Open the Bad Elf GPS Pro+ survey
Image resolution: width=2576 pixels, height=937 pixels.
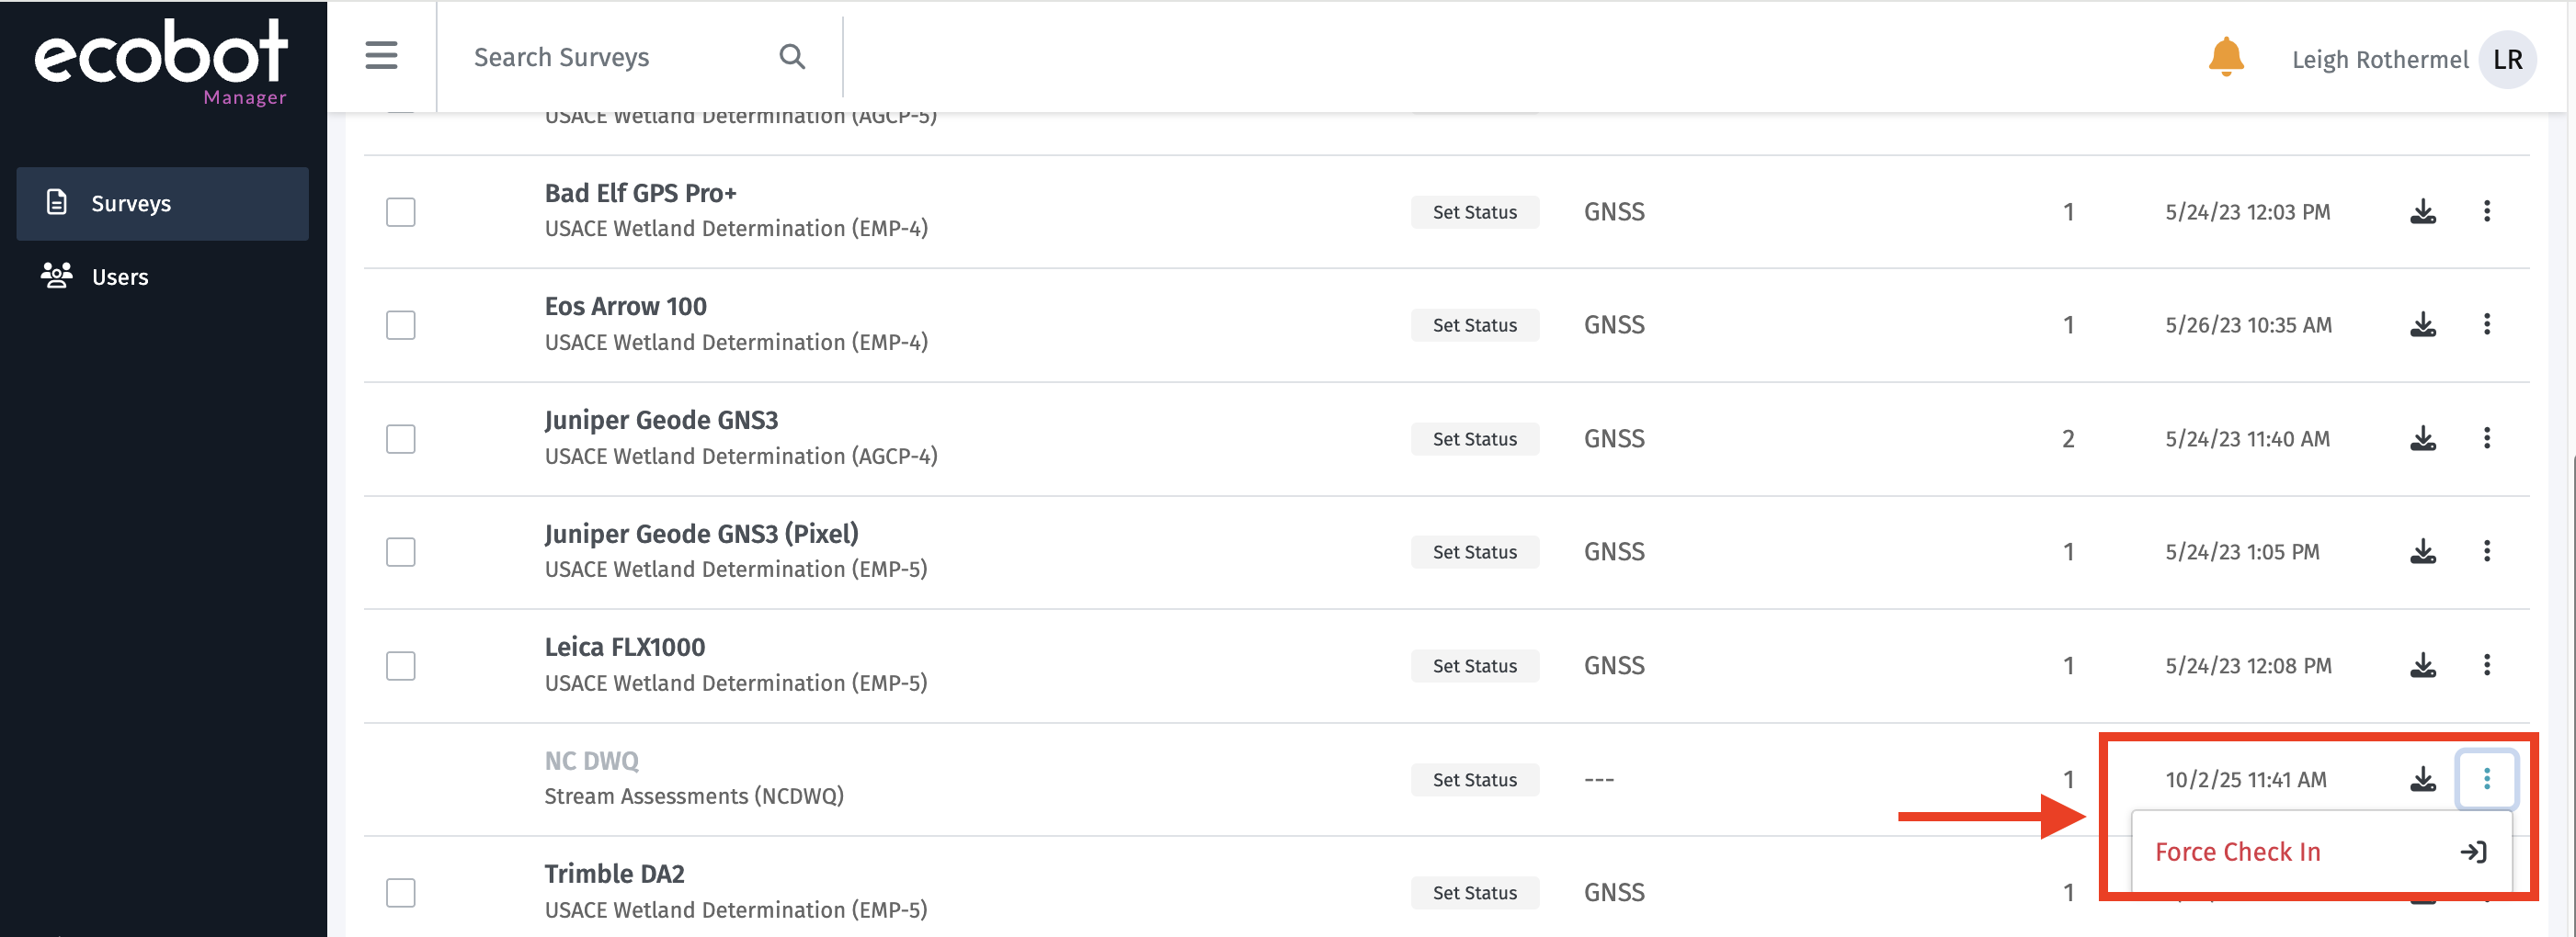[x=640, y=192]
